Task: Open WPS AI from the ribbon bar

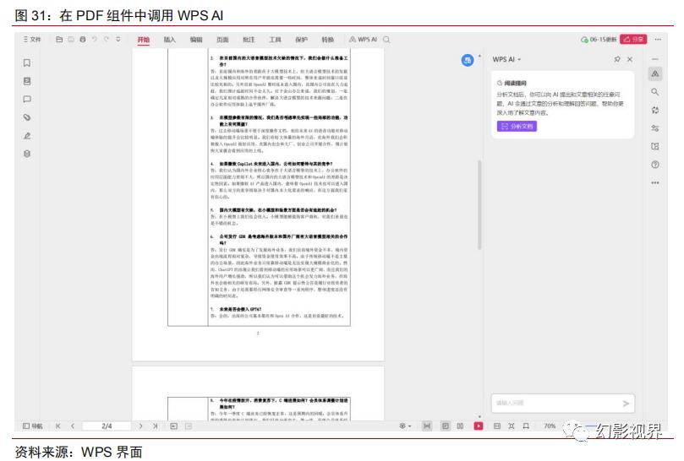Action: point(363,39)
